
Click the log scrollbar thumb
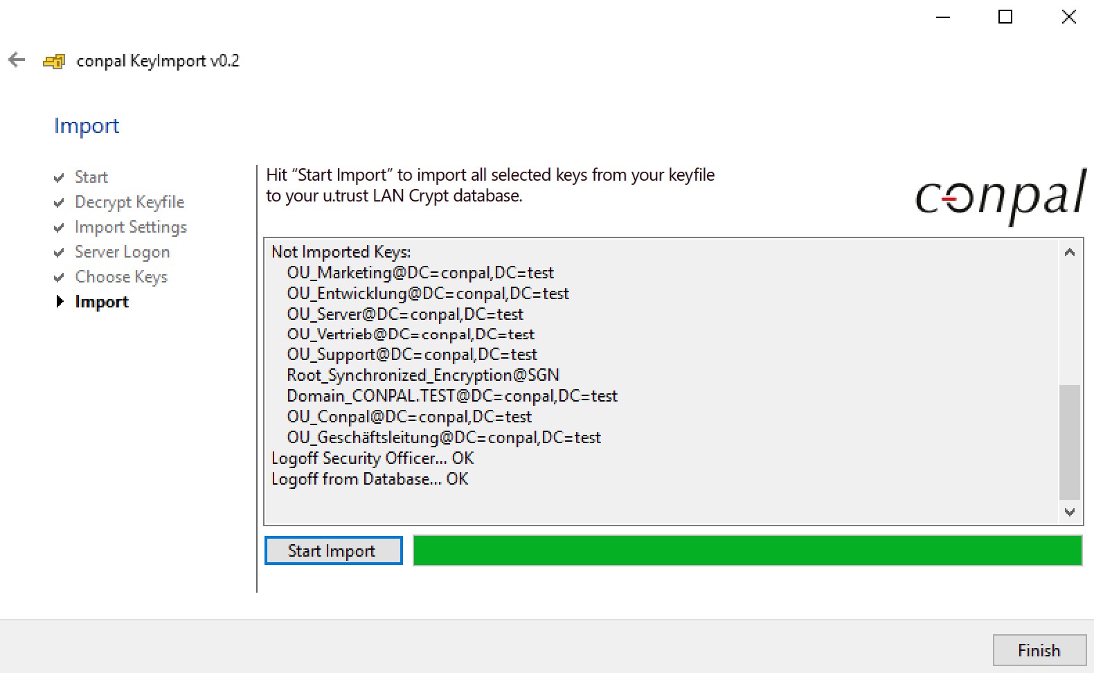pos(1070,442)
